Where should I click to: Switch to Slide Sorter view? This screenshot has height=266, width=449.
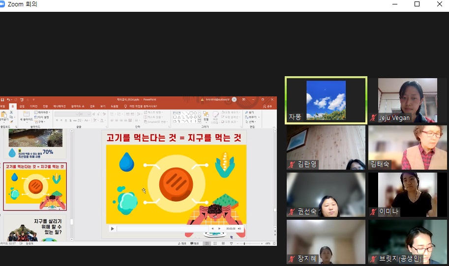215,243
